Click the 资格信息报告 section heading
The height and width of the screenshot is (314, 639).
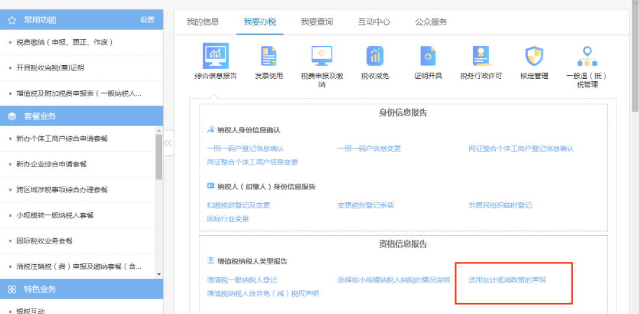tap(403, 244)
